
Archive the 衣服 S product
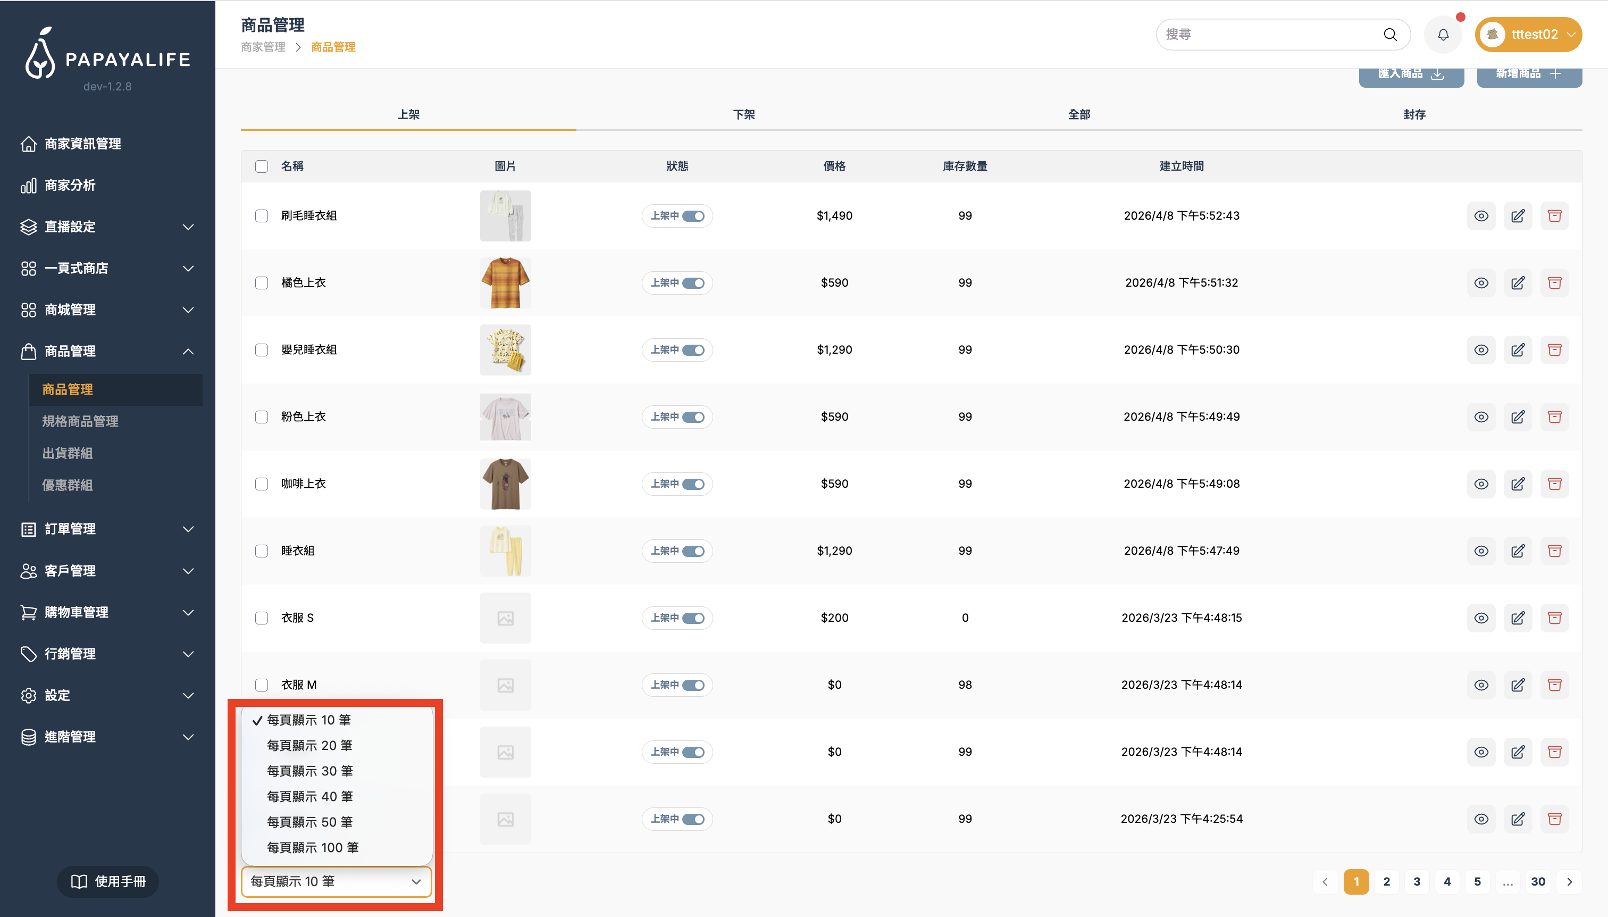point(1554,618)
